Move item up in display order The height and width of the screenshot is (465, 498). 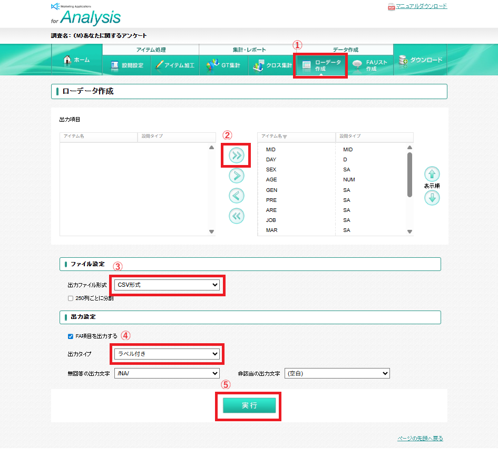pos(432,174)
